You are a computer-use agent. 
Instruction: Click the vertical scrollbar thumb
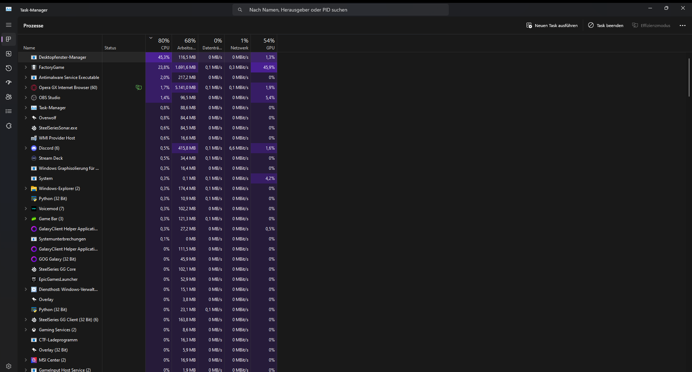689,77
